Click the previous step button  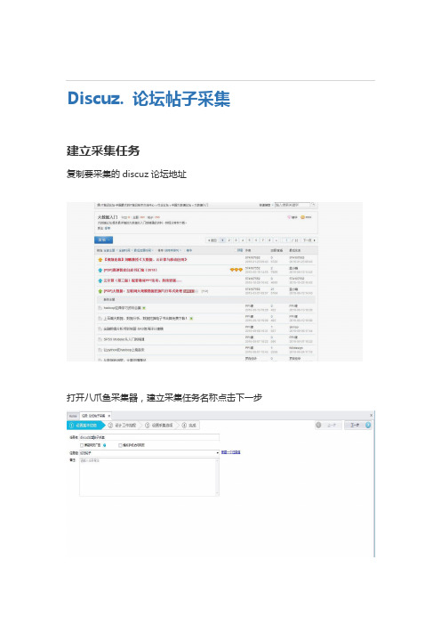point(328,426)
